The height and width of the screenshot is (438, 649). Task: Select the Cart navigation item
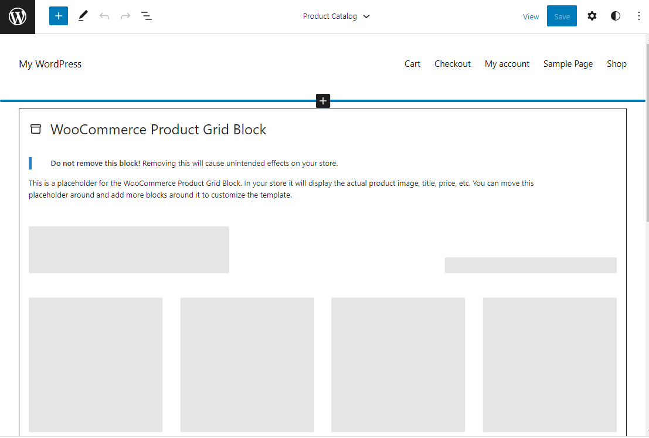[412, 63]
